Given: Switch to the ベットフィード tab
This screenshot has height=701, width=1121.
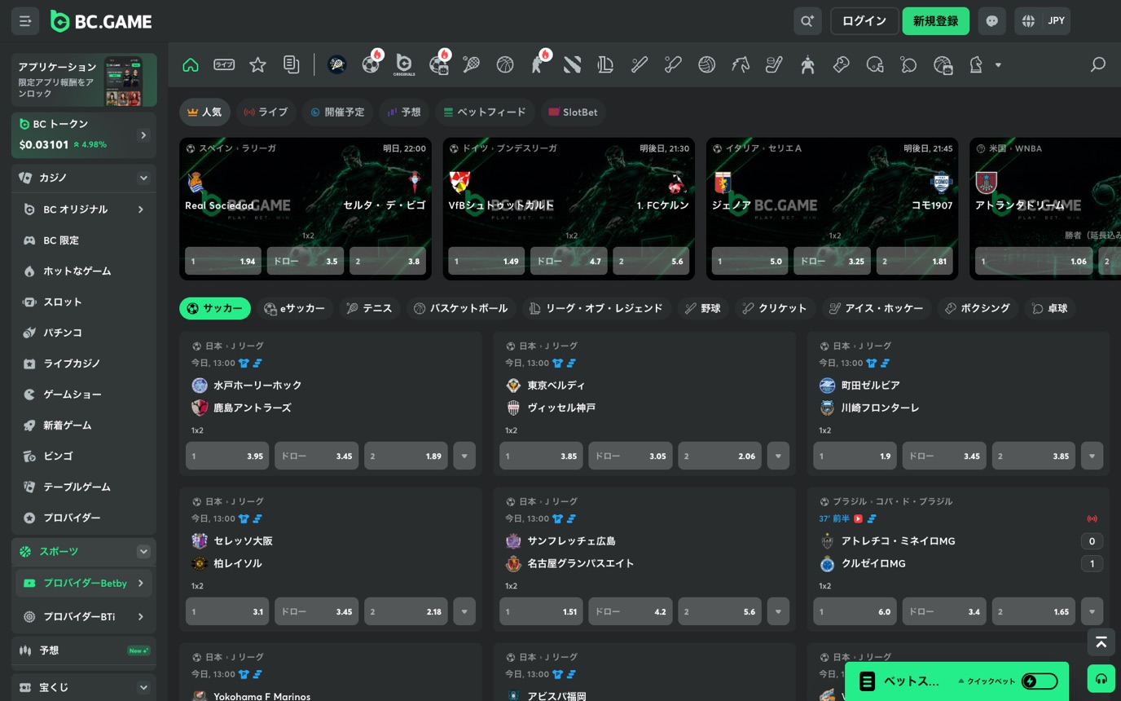Looking at the screenshot, I should pyautogui.click(x=485, y=112).
